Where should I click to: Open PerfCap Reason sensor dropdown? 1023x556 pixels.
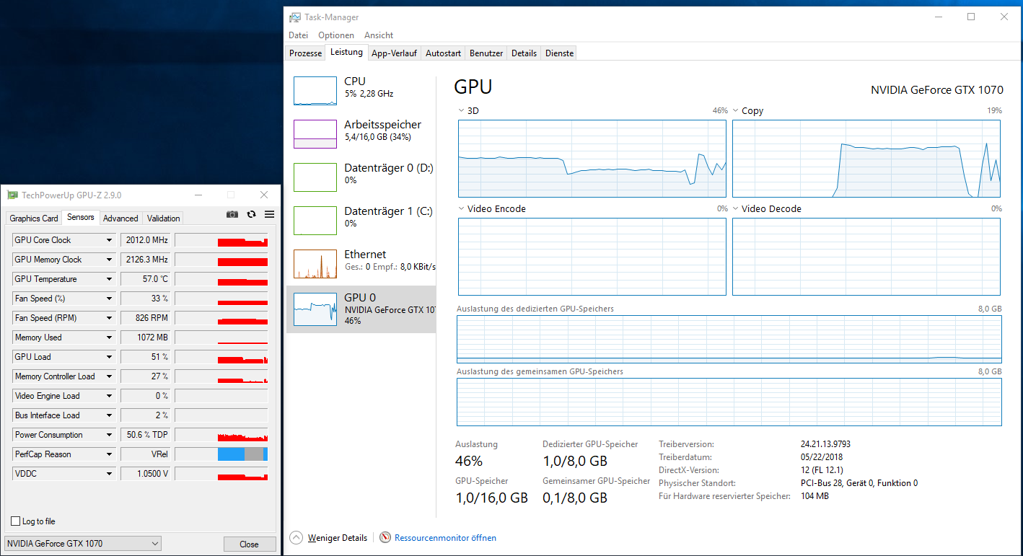(x=109, y=454)
